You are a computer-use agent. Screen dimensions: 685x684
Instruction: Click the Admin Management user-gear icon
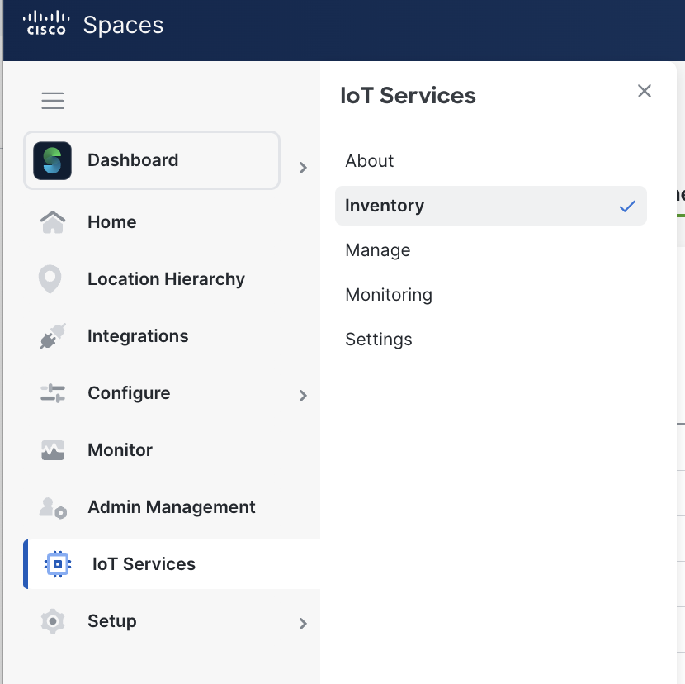click(x=53, y=507)
